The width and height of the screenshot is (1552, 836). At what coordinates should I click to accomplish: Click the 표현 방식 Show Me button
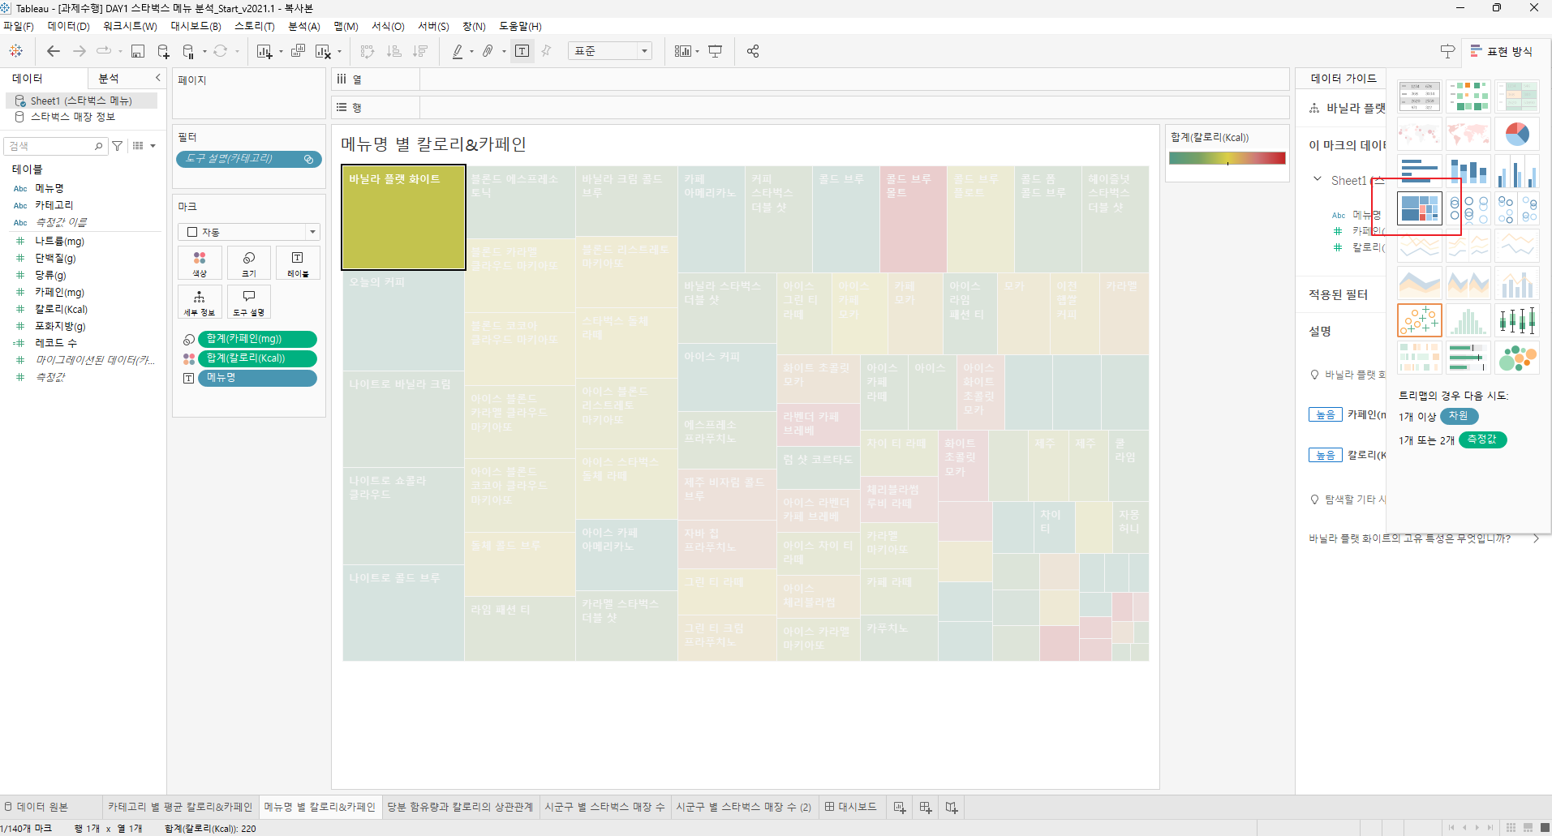point(1501,51)
